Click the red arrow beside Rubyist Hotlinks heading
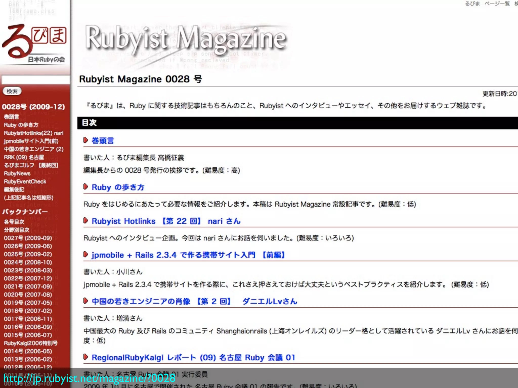Screen dimensions: 518x388 pos(86,221)
